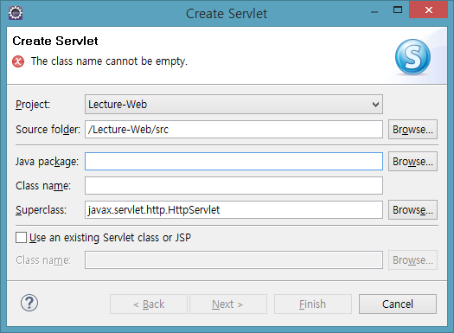Click the help question mark icon
Screen dimensions: 454x333
[x=29, y=303]
